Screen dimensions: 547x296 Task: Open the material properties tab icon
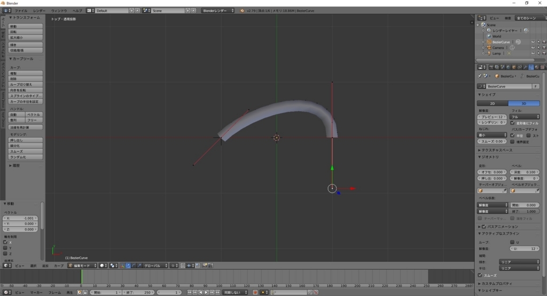point(536,67)
